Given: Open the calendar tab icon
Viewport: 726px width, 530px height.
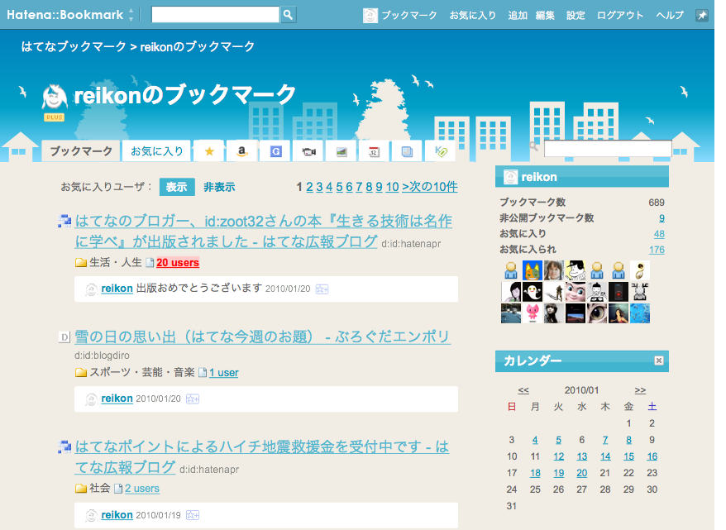Looking at the screenshot, I should click(374, 151).
